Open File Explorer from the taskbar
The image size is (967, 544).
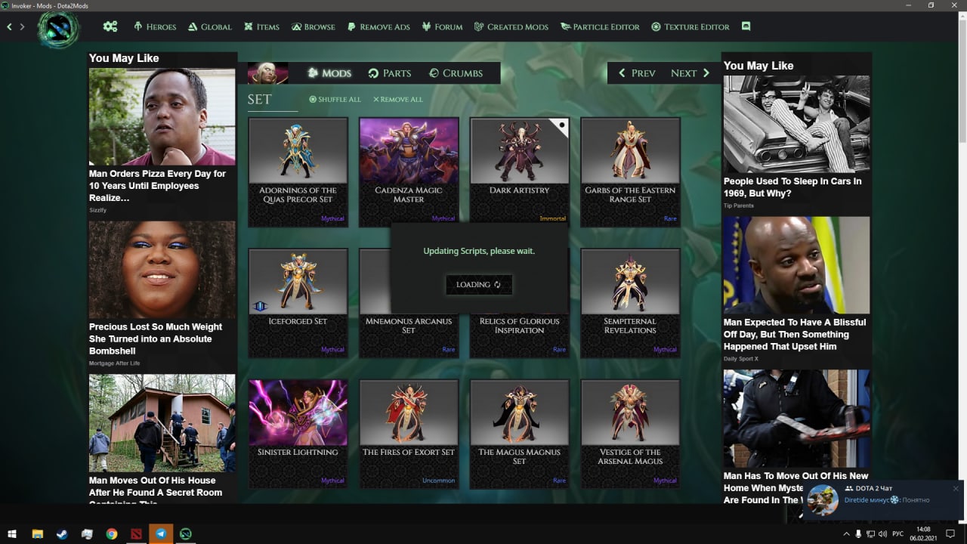click(37, 533)
